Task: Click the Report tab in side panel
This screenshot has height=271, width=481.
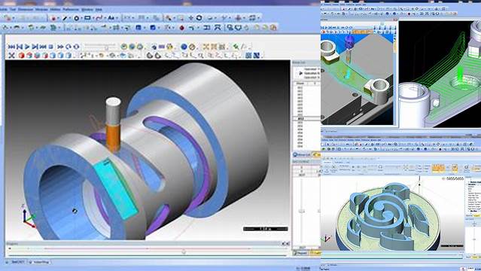Action: pyautogui.click(x=300, y=253)
